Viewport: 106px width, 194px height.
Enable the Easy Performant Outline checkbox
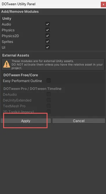pos(49,81)
